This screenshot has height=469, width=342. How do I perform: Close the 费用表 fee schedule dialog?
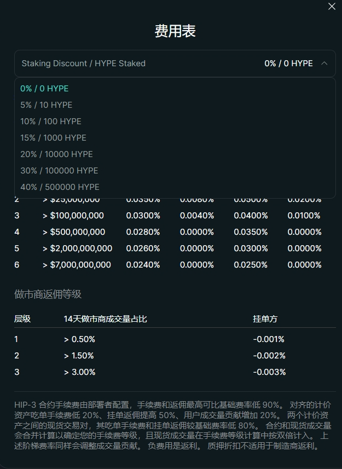click(332, 7)
